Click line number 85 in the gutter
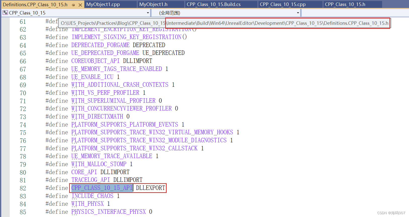The height and width of the screenshot is (217, 409). (23, 212)
